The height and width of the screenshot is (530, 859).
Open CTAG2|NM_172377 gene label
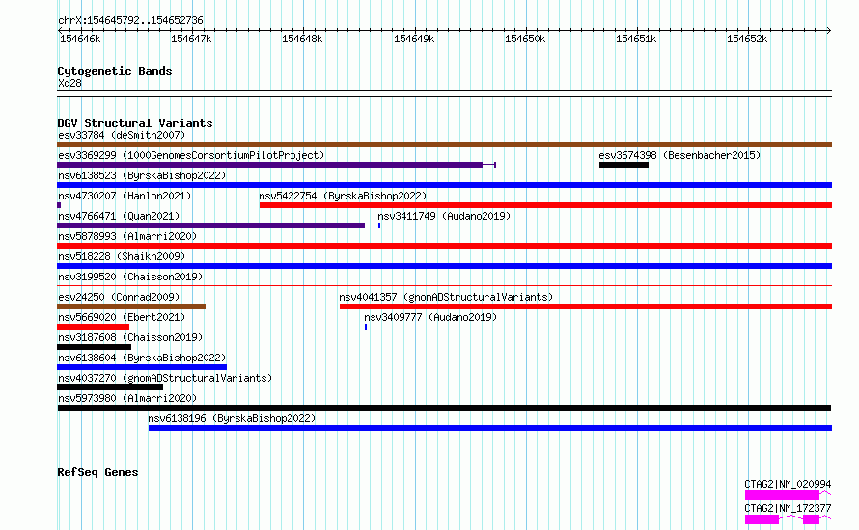point(788,508)
